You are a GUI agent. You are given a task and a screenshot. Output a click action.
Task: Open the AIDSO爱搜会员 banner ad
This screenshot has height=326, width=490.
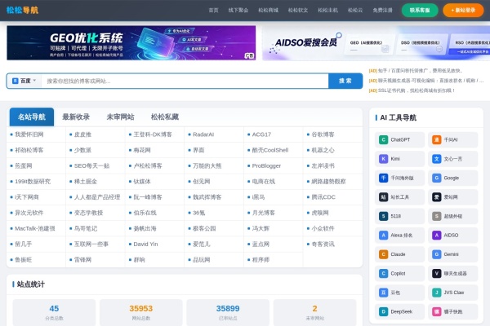376,42
